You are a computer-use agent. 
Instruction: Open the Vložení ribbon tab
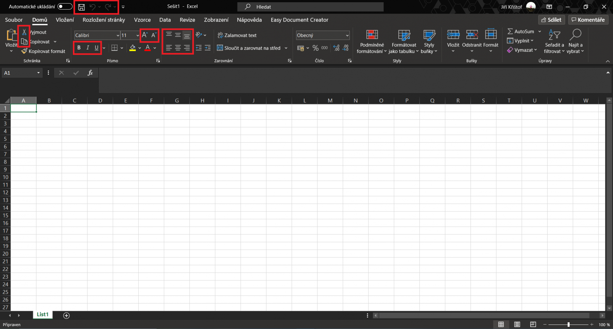coord(65,20)
